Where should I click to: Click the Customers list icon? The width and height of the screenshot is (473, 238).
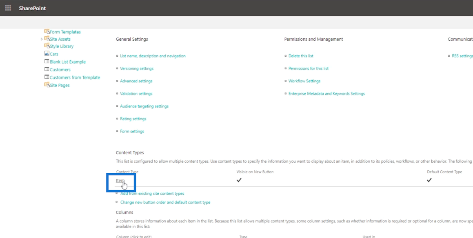tap(47, 69)
